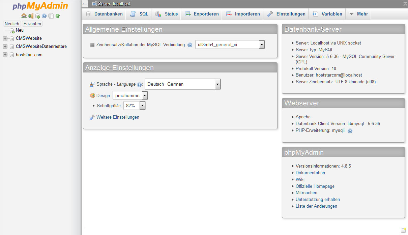The image size is (408, 235).
Task: Click the 'Versionsinformationen: 4.8.5' text
Action: 323,166
